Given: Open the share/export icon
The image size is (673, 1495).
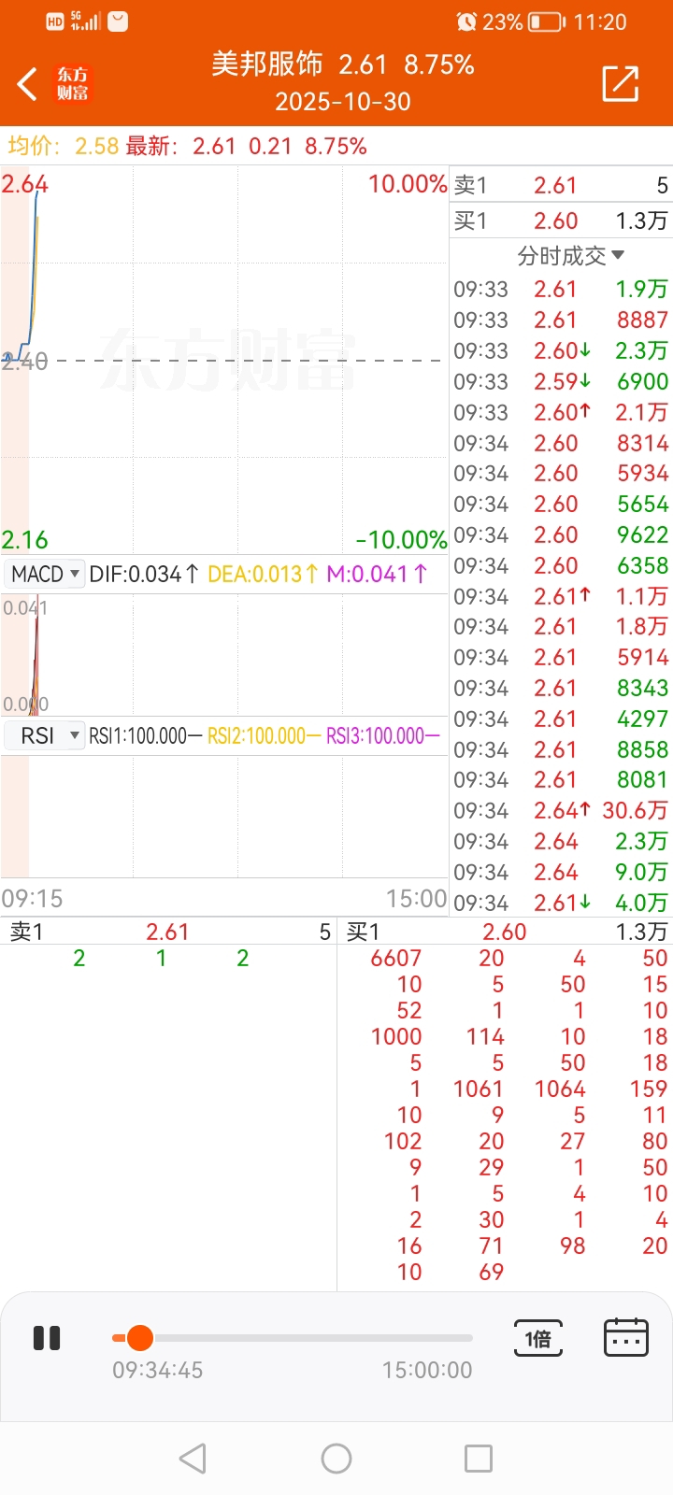Looking at the screenshot, I should click(x=621, y=83).
